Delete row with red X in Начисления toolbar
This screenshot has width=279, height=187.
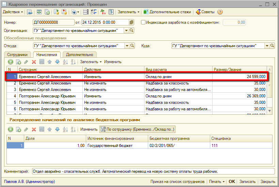[34, 62]
